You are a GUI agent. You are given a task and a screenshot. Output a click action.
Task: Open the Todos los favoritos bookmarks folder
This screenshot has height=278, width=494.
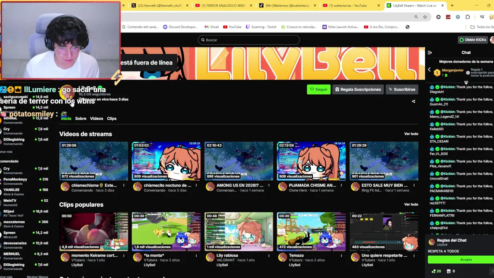click(x=482, y=27)
